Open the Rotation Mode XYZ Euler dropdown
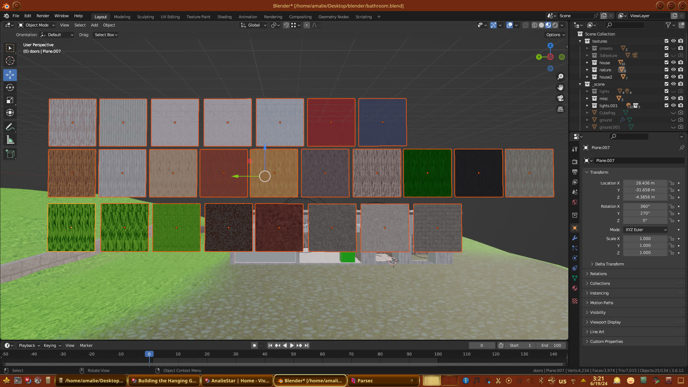Screen dimensions: 688x387 click(x=646, y=230)
